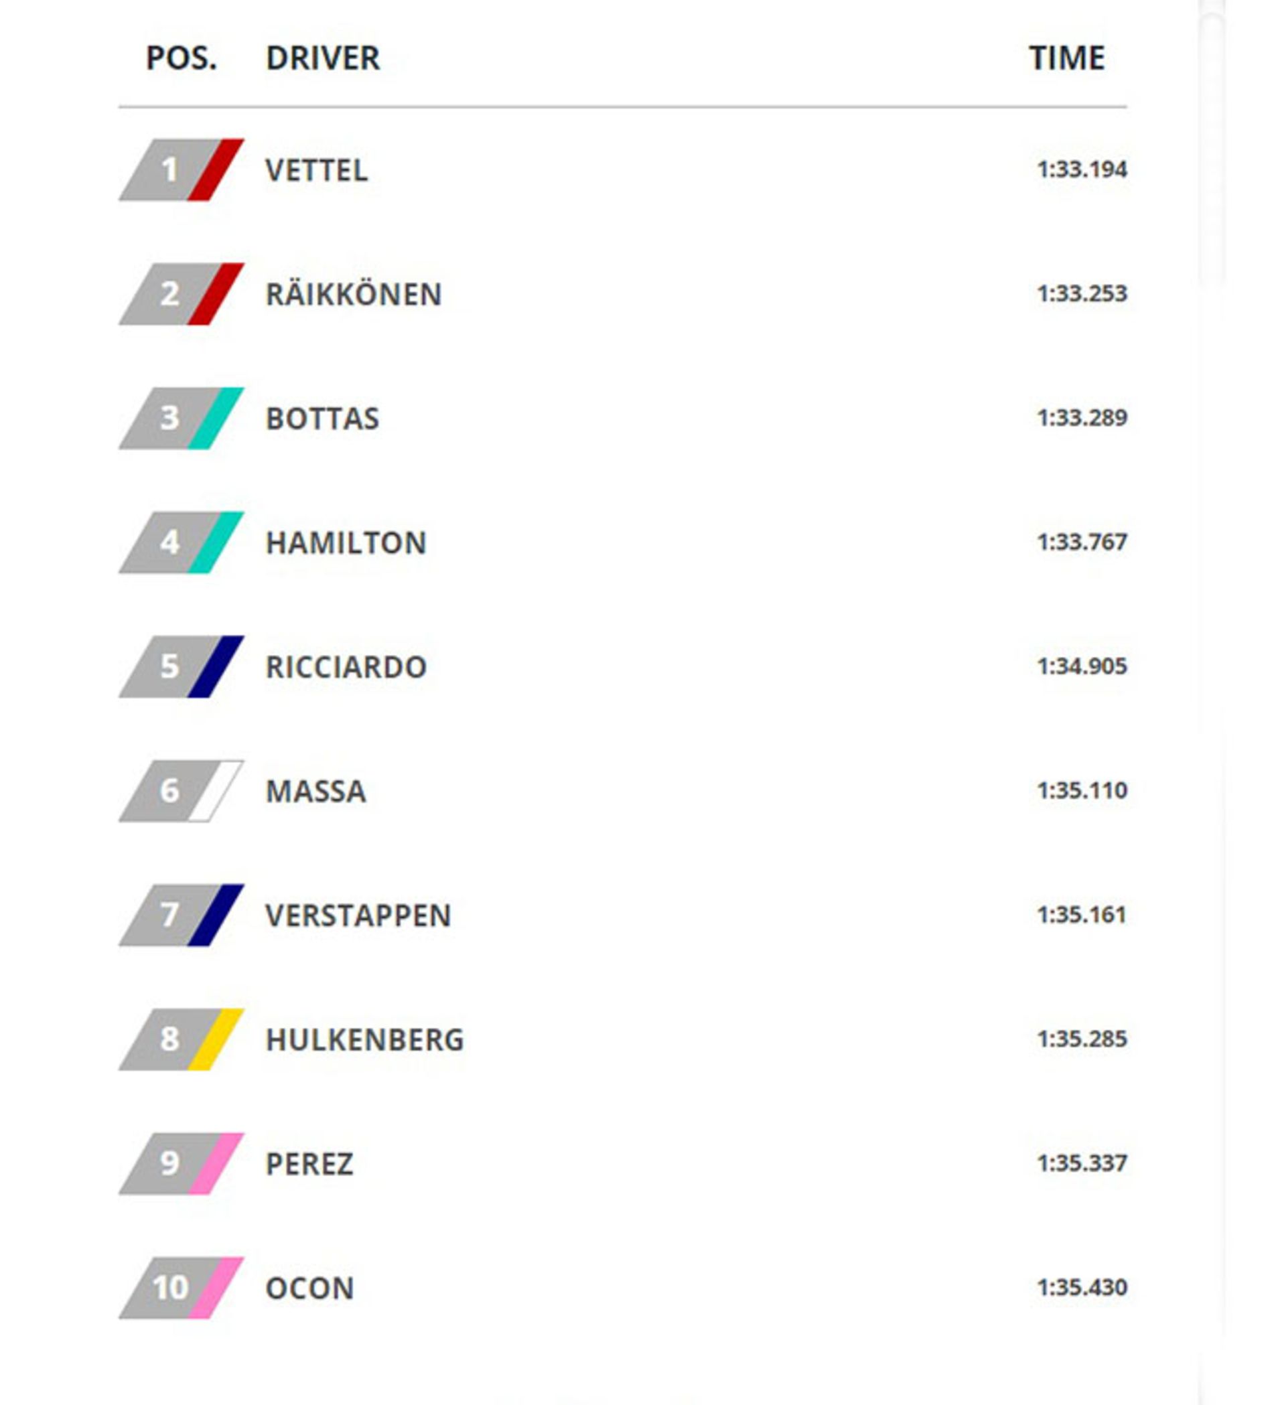Click the position 10 badge for Ocon
The height and width of the screenshot is (1405, 1286).
[182, 1288]
